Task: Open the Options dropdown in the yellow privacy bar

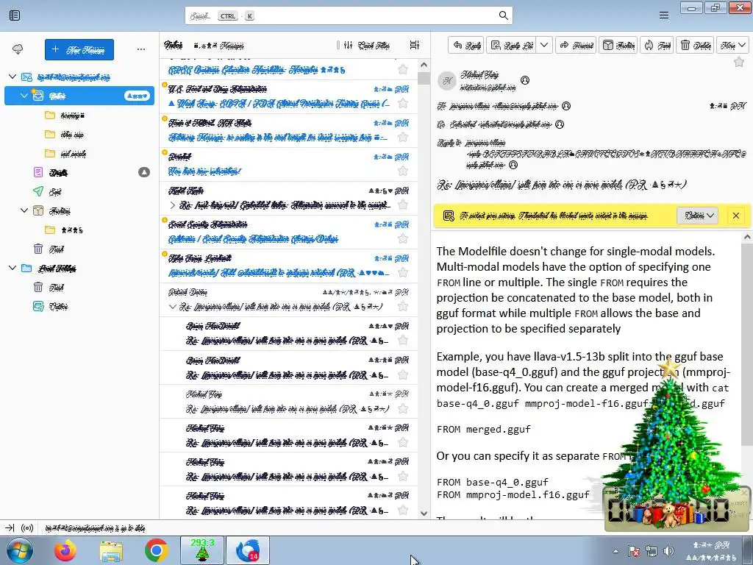Action: 699,216
